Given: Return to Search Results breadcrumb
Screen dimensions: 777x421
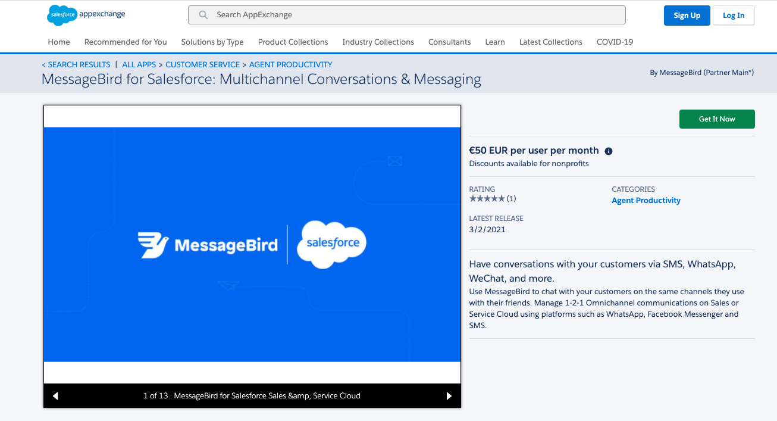Looking at the screenshot, I should [x=76, y=64].
